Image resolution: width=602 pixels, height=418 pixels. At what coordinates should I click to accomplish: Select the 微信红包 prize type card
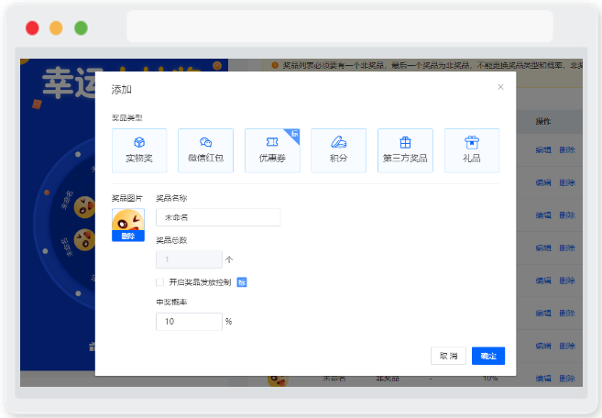205,150
